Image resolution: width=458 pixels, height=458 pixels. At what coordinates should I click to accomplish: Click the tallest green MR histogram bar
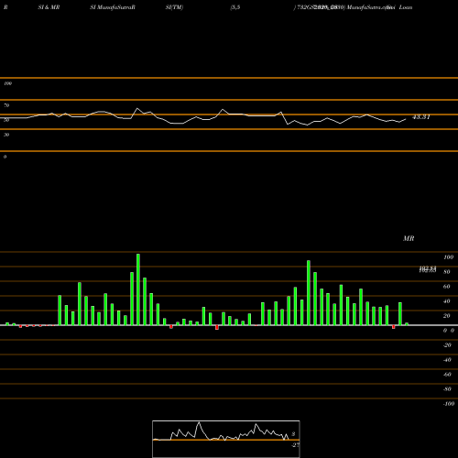point(138,289)
